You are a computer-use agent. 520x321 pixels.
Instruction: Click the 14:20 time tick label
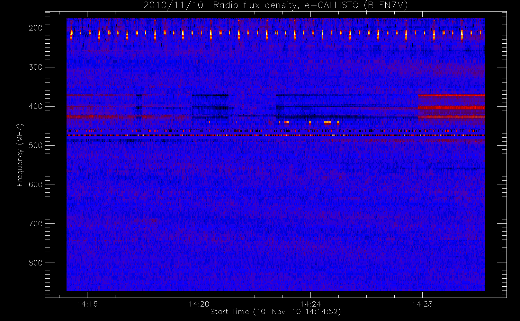click(x=199, y=304)
